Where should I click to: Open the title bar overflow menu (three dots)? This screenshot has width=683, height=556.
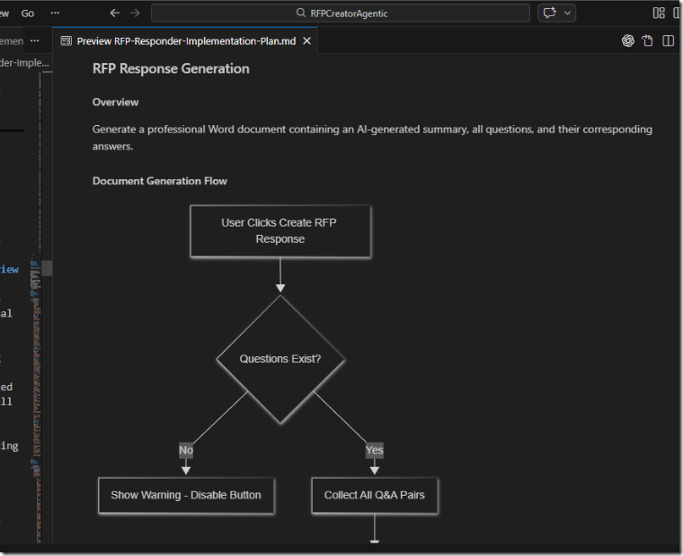coord(55,13)
